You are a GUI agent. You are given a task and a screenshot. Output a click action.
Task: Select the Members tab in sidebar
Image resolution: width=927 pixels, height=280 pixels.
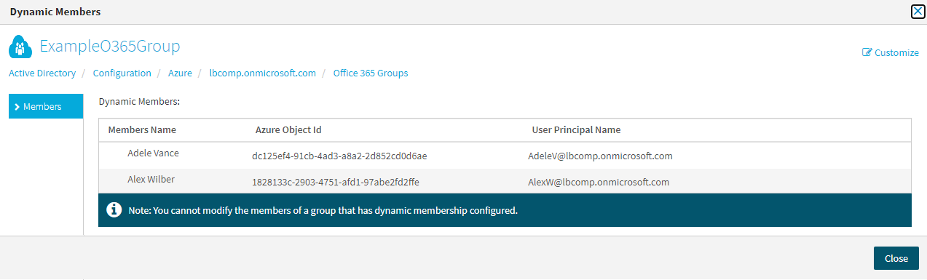46,106
